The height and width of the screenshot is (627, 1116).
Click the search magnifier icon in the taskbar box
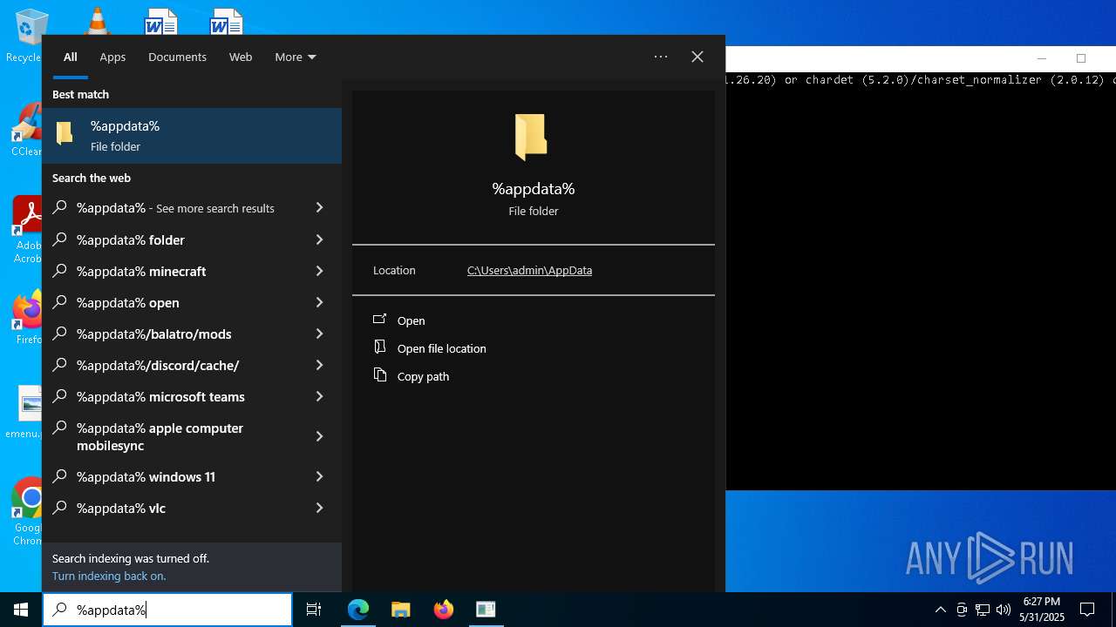coord(59,610)
